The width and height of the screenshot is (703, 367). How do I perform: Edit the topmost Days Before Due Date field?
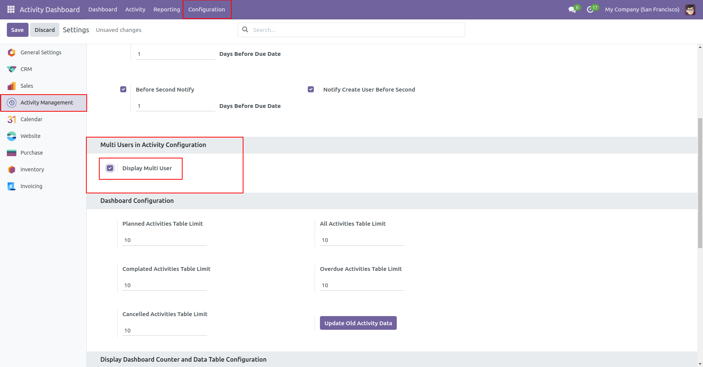(175, 54)
